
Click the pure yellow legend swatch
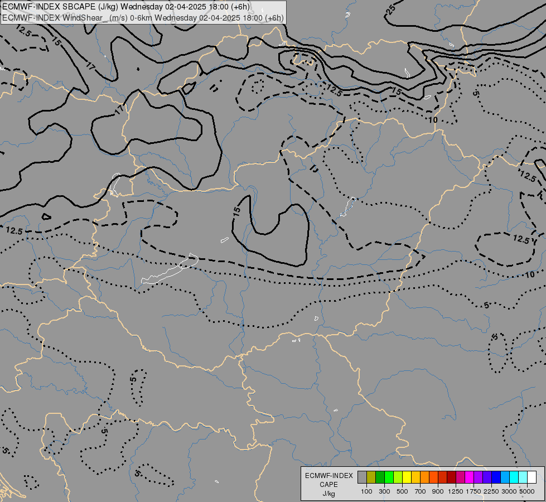click(407, 477)
